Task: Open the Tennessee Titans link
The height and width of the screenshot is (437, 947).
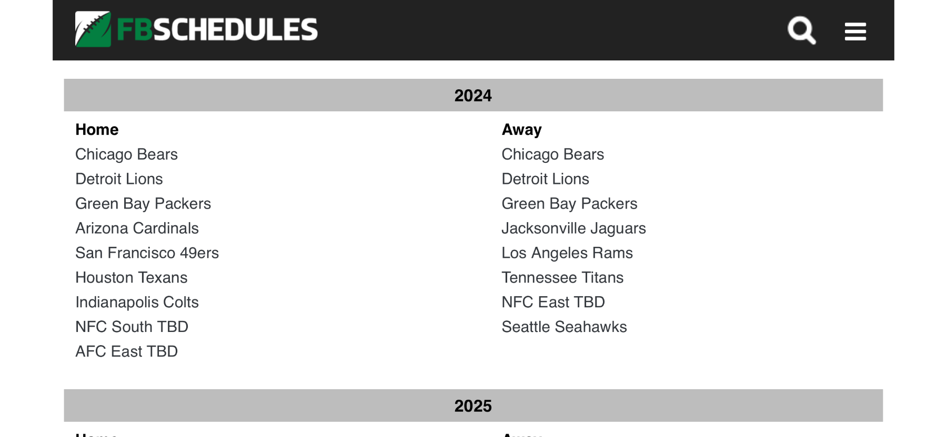Action: pyautogui.click(x=562, y=278)
